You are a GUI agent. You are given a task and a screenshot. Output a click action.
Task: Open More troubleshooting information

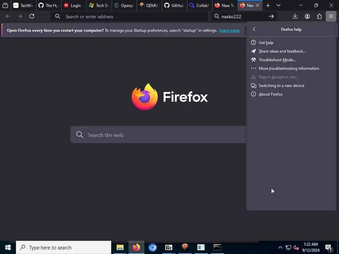coord(291,68)
